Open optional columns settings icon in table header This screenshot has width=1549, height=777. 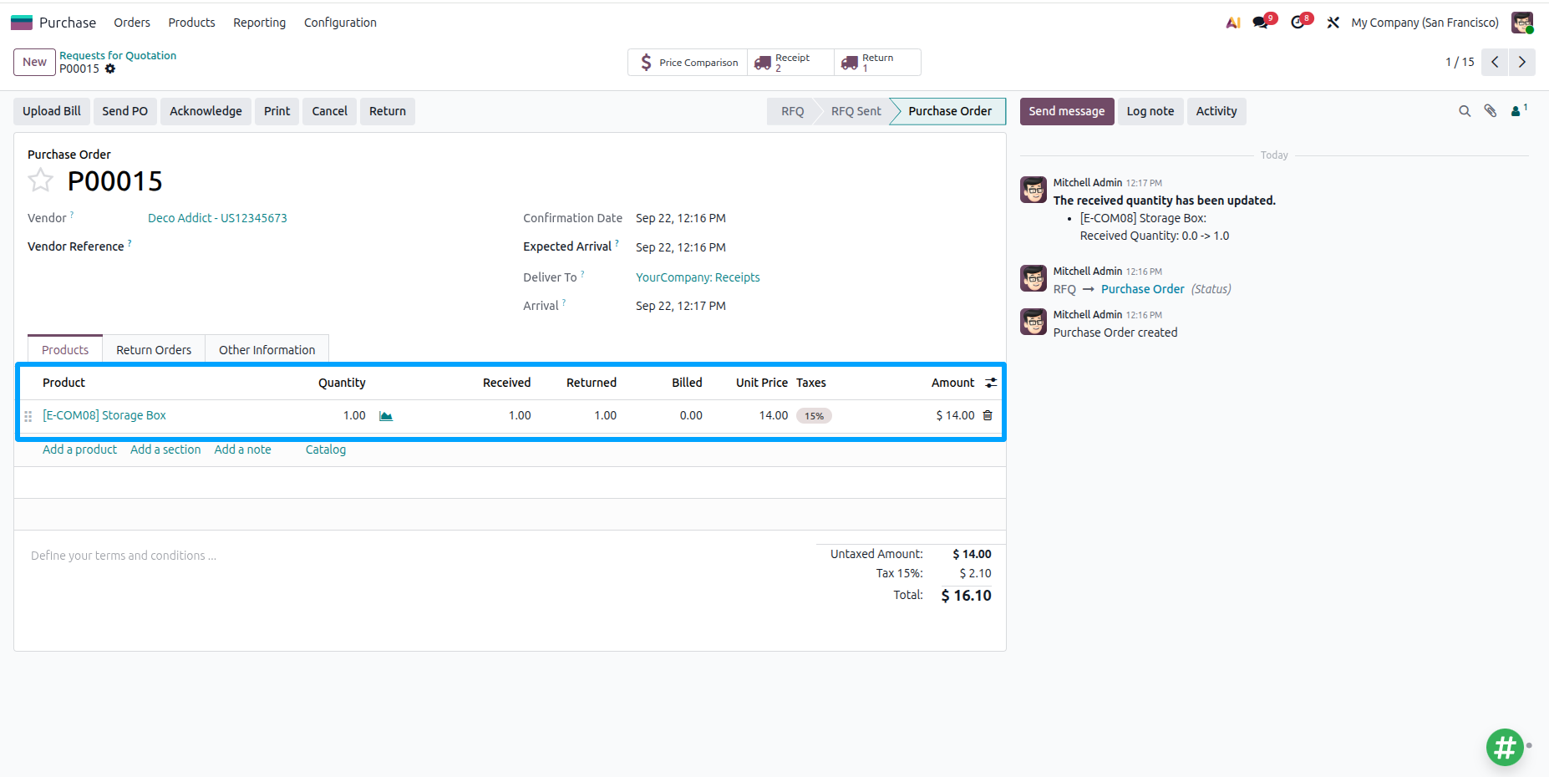pos(991,383)
